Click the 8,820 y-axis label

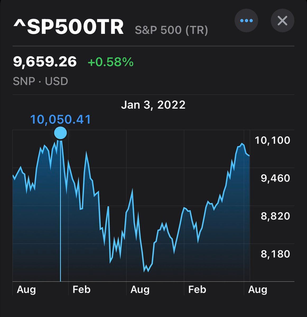click(275, 216)
